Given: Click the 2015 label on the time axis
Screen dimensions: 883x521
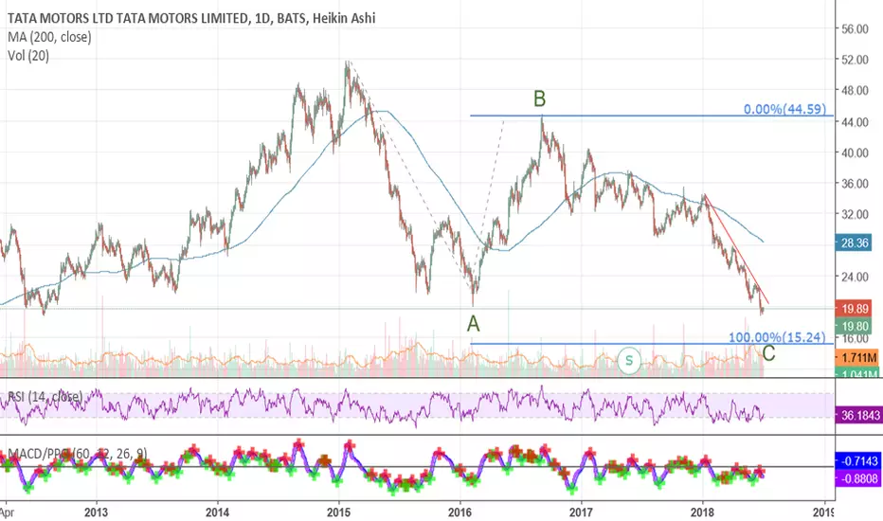Looking at the screenshot, I should click(x=338, y=512).
